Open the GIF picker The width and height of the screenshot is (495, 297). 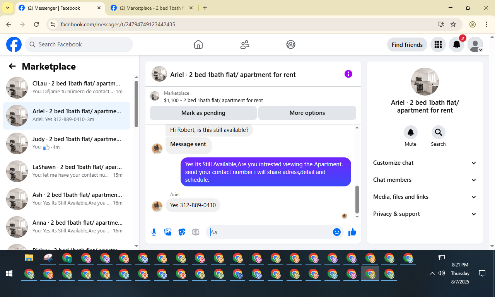pos(196,232)
